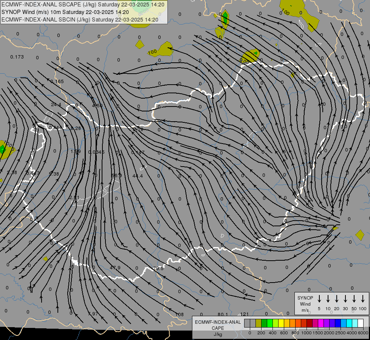Click the value 7.97 on the map
This screenshot has height=340, width=370.
[x=93, y=314]
